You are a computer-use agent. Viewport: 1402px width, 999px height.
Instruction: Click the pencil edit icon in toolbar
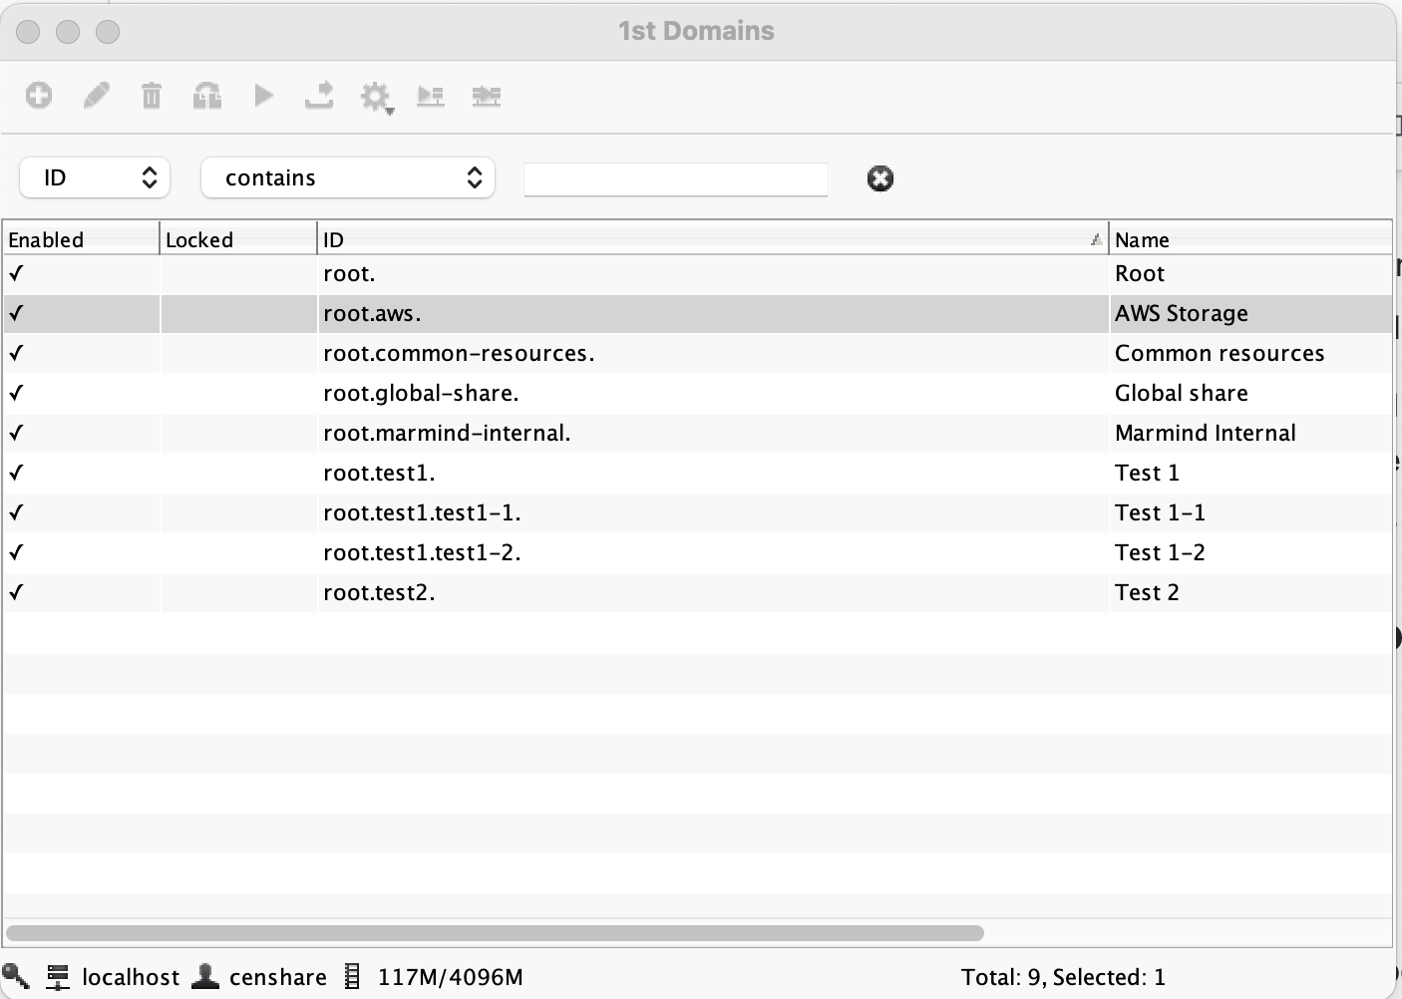tap(96, 96)
